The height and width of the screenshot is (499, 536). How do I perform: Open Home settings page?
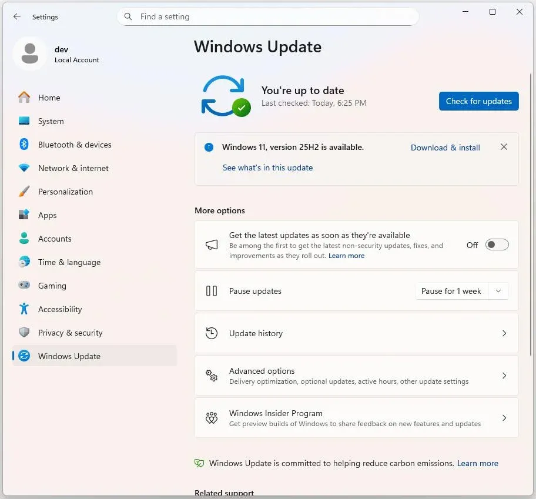(x=95, y=98)
